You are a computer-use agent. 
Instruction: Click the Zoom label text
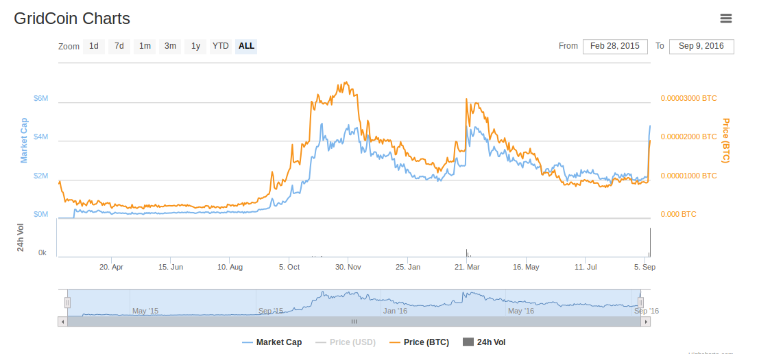pyautogui.click(x=69, y=47)
